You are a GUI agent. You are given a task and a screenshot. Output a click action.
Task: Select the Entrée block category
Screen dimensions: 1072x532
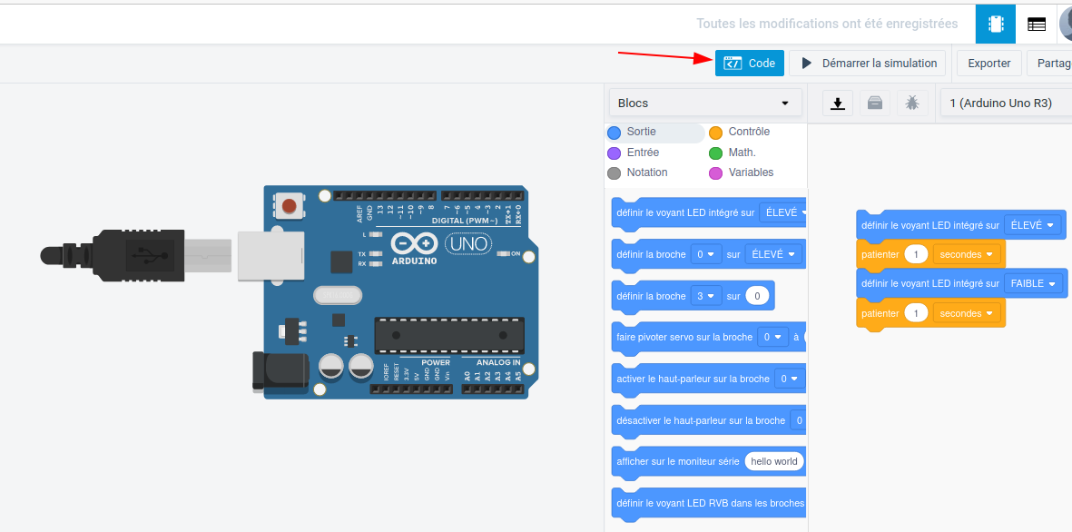[643, 153]
